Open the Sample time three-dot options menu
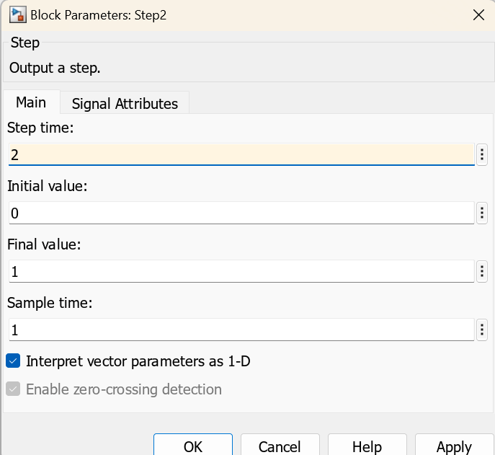 482,330
